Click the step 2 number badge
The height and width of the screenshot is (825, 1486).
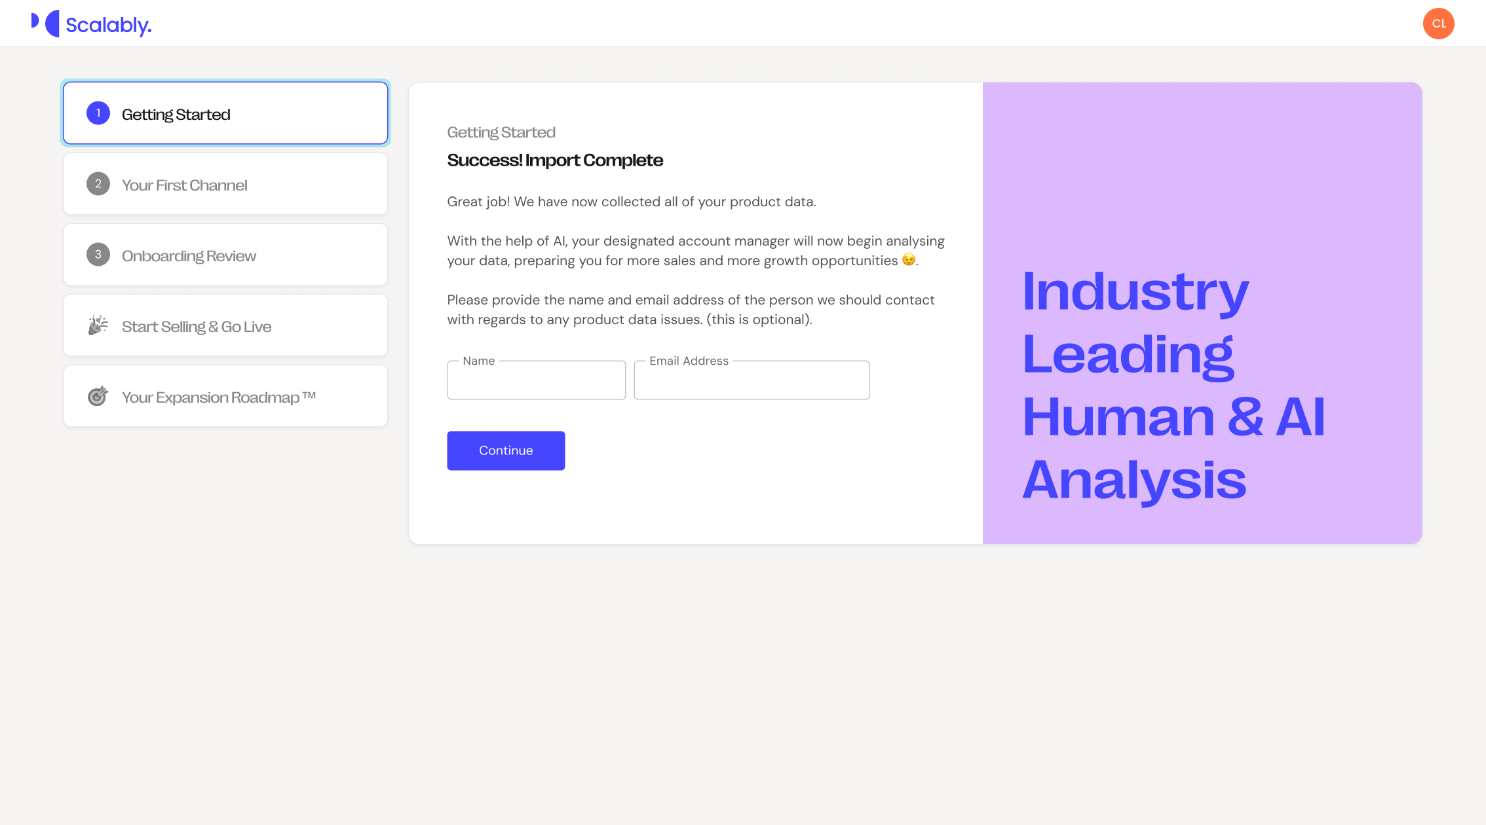pyautogui.click(x=98, y=184)
